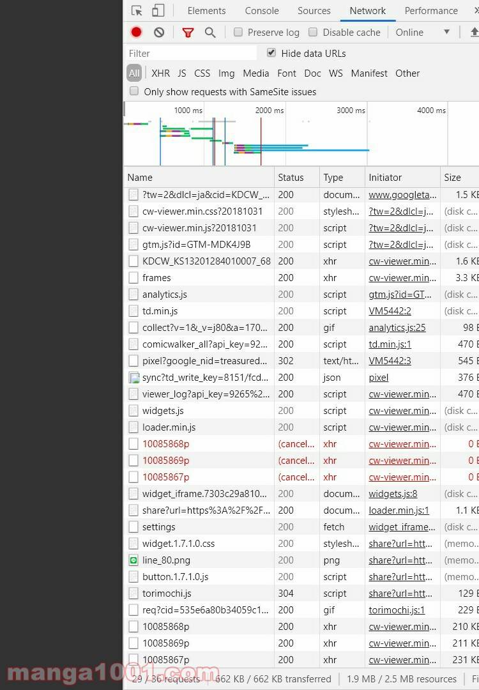Select the line_80.png image request
Screen dimensions: 479x690
166,560
